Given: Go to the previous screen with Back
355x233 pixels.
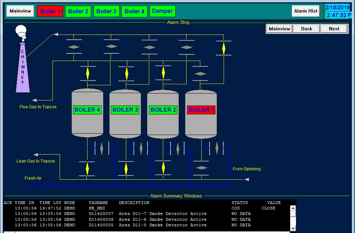Looking at the screenshot, I should pos(307,29).
